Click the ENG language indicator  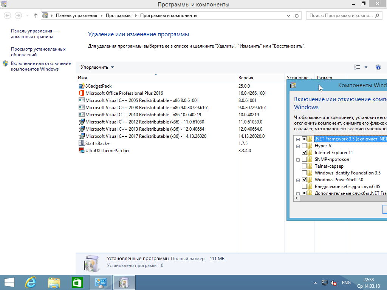click(x=346, y=283)
